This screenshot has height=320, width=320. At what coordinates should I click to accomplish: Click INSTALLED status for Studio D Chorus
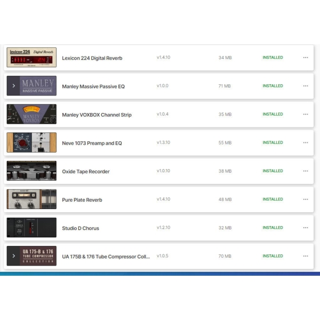273,228
